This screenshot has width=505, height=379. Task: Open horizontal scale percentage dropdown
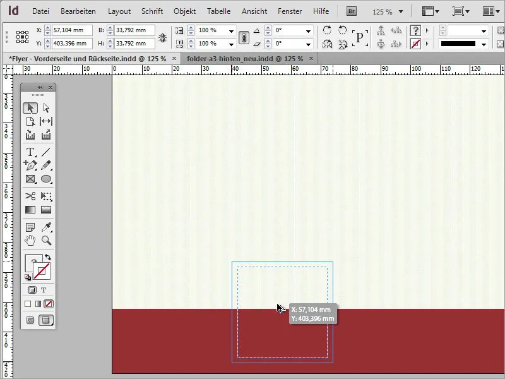tap(231, 31)
